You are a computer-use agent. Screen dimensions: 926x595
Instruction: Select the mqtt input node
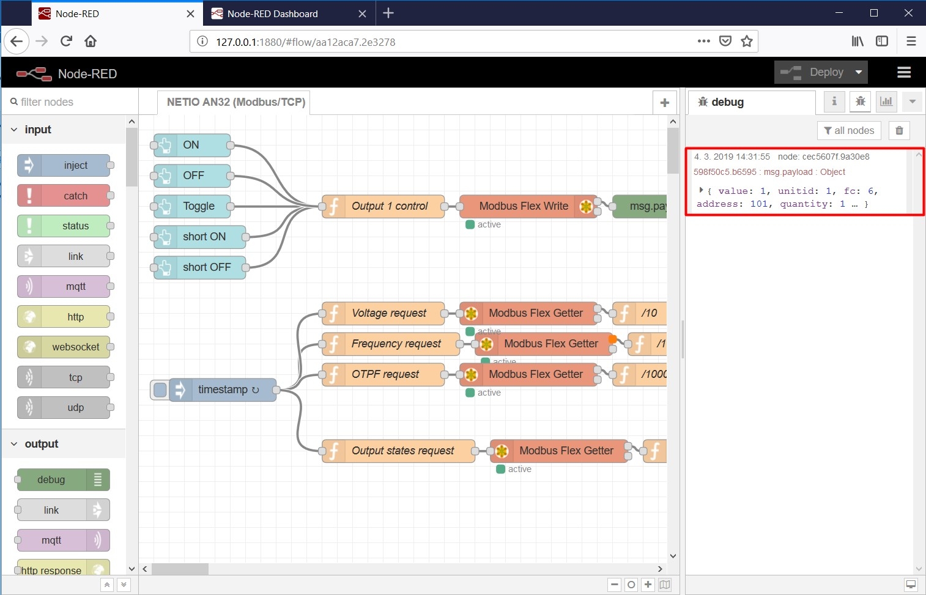coord(64,286)
